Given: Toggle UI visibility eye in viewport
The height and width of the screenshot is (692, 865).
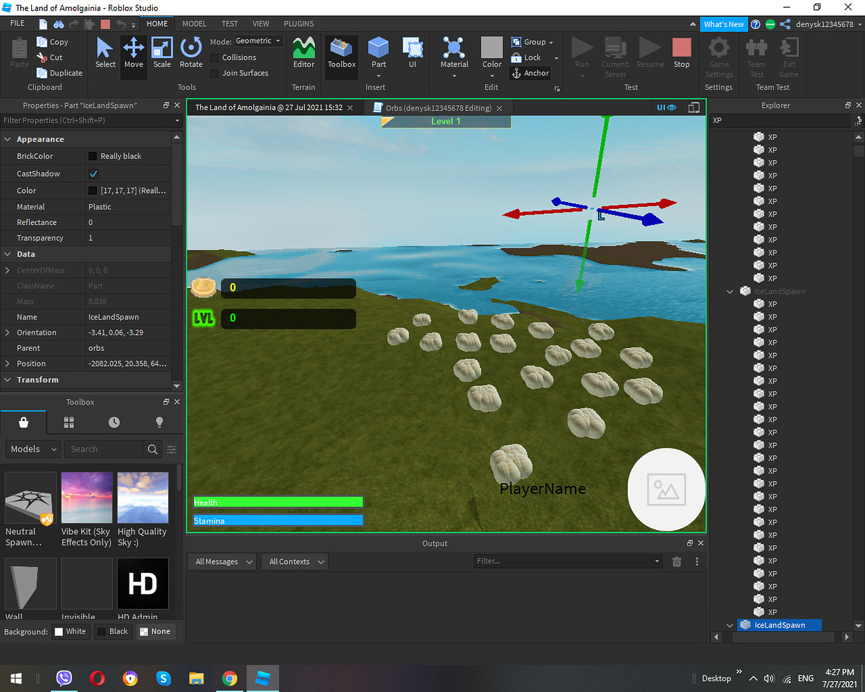Looking at the screenshot, I should click(x=666, y=107).
